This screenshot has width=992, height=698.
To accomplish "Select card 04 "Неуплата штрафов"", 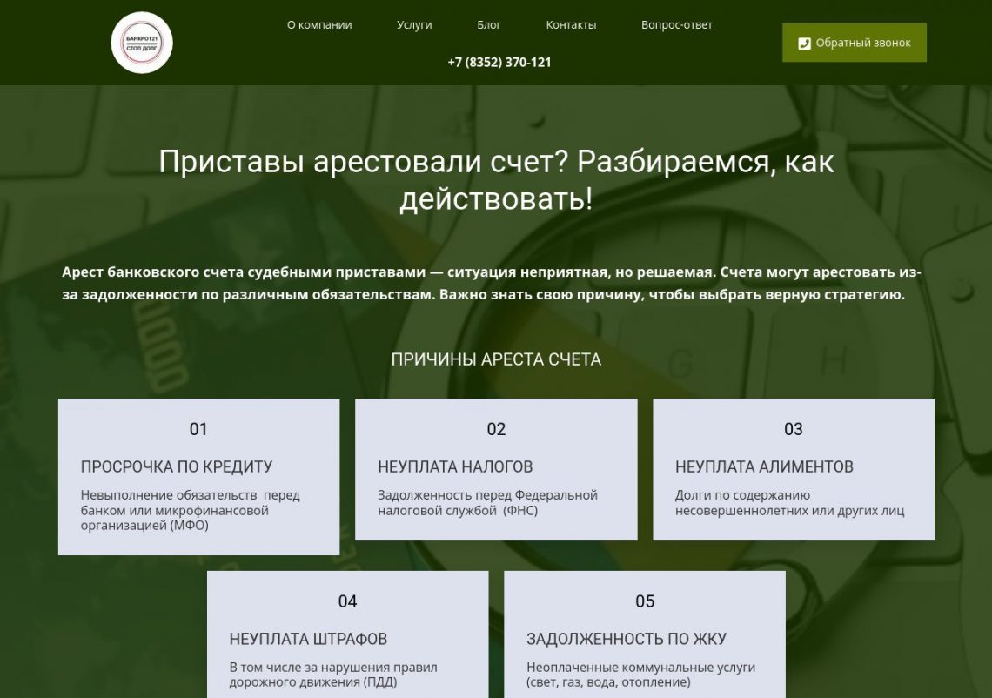I will coord(347,640).
